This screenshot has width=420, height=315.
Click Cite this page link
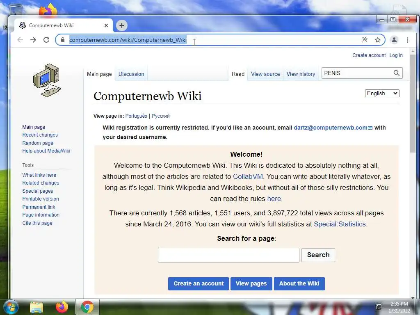click(x=37, y=223)
